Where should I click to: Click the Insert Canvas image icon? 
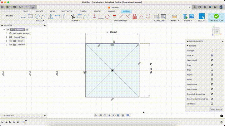click(x=192, y=16)
